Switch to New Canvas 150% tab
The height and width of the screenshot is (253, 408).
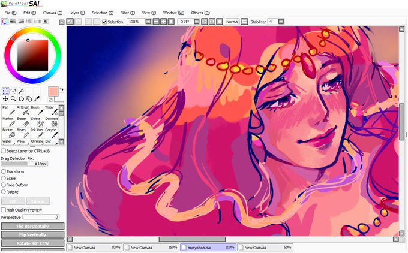pyautogui.click(x=151, y=247)
